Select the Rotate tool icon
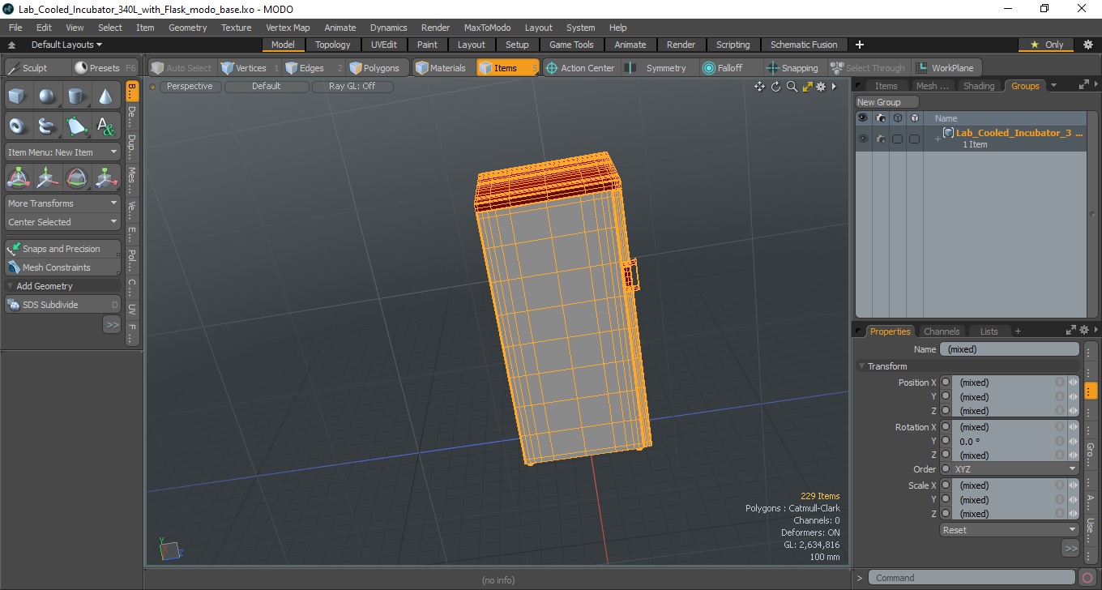 point(76,177)
